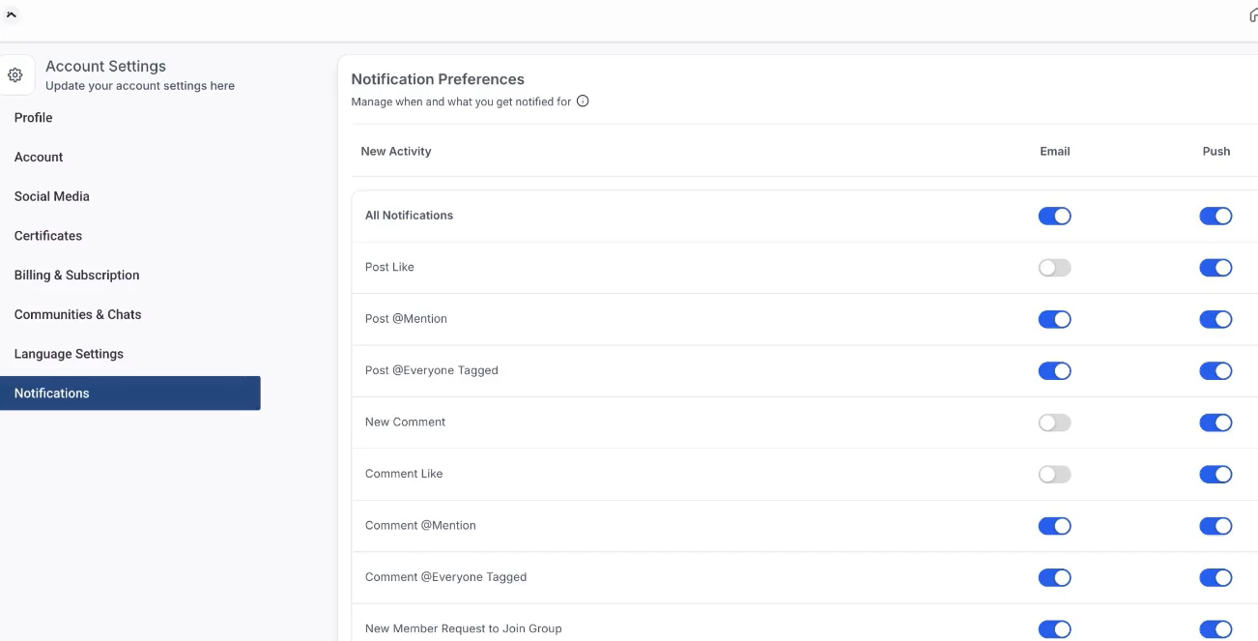Select Certificates in the sidebar

(x=48, y=236)
